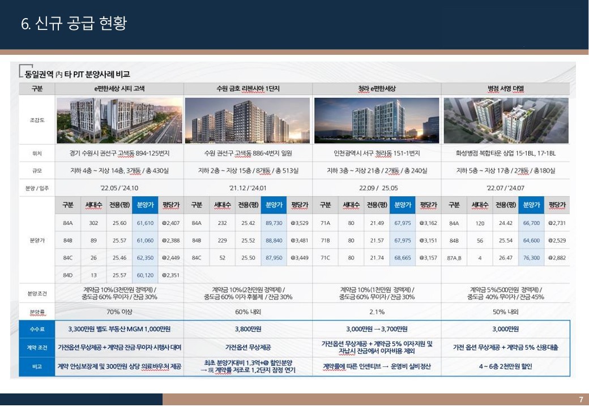Click scale text ending '총 430실'
589x407 pixels.
(119, 171)
